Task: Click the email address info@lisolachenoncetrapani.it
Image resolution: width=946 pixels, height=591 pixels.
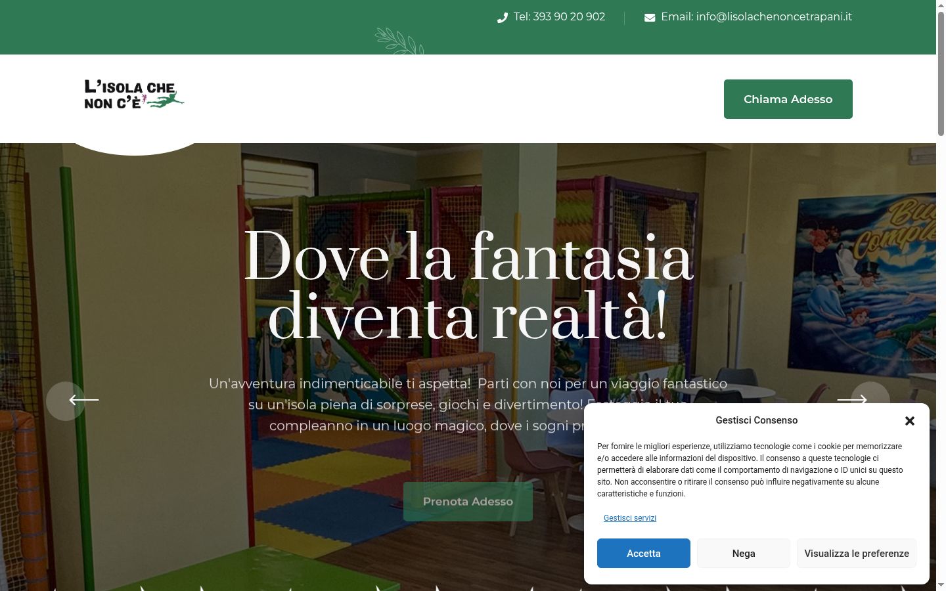Action: 774,17
